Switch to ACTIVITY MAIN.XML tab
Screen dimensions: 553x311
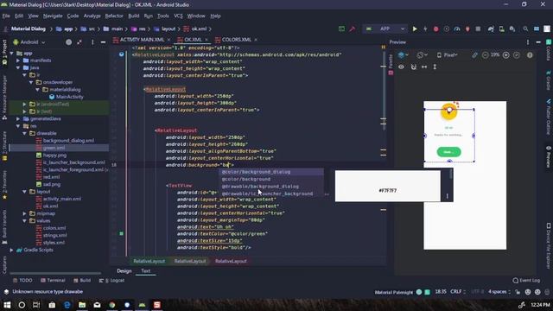coord(142,40)
